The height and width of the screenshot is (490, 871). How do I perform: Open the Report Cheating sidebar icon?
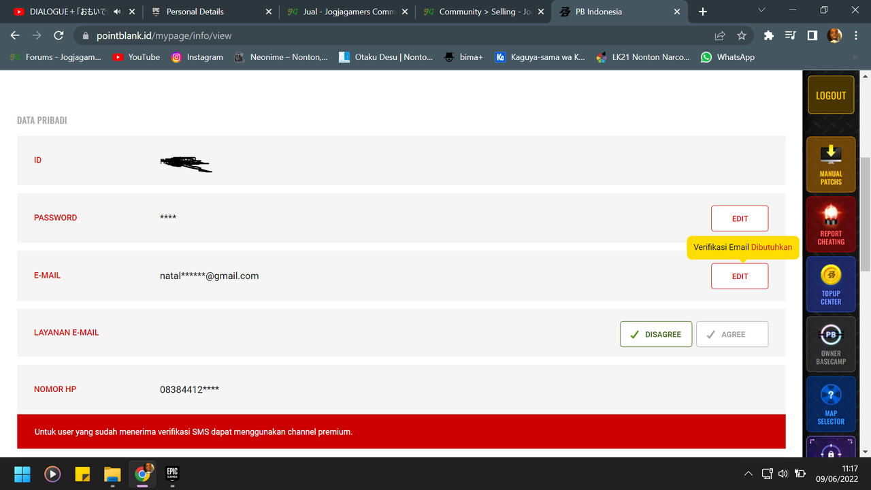831,225
